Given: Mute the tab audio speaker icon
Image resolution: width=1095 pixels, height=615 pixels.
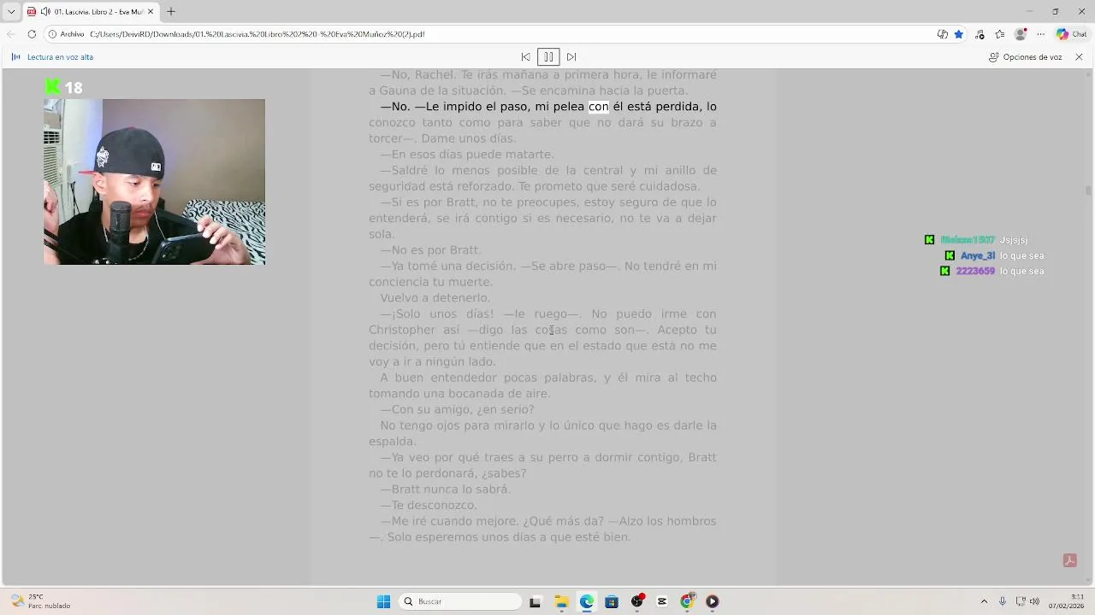Looking at the screenshot, I should coord(45,12).
